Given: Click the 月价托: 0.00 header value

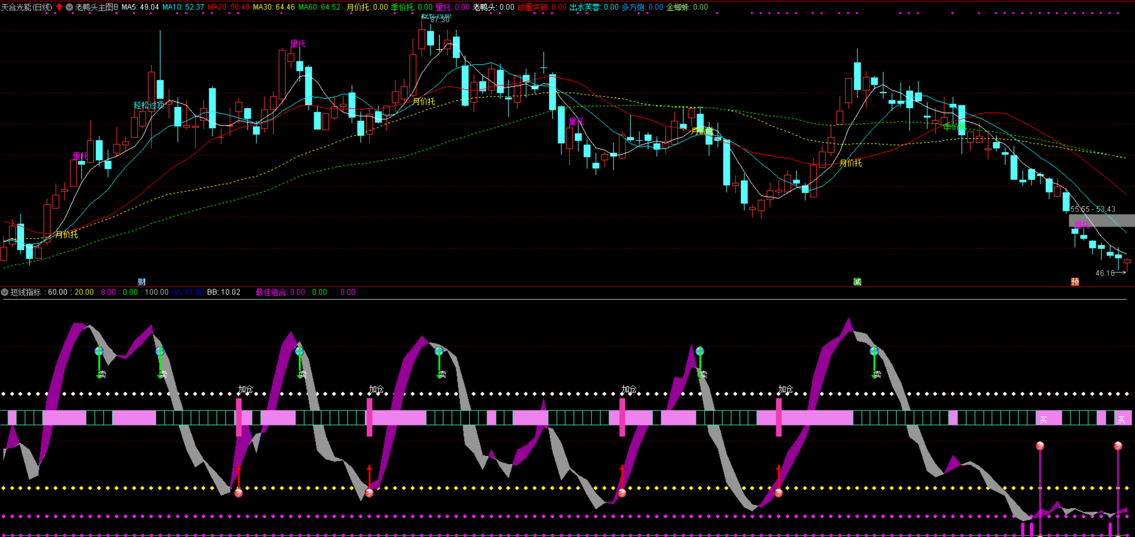Looking at the screenshot, I should click(367, 7).
